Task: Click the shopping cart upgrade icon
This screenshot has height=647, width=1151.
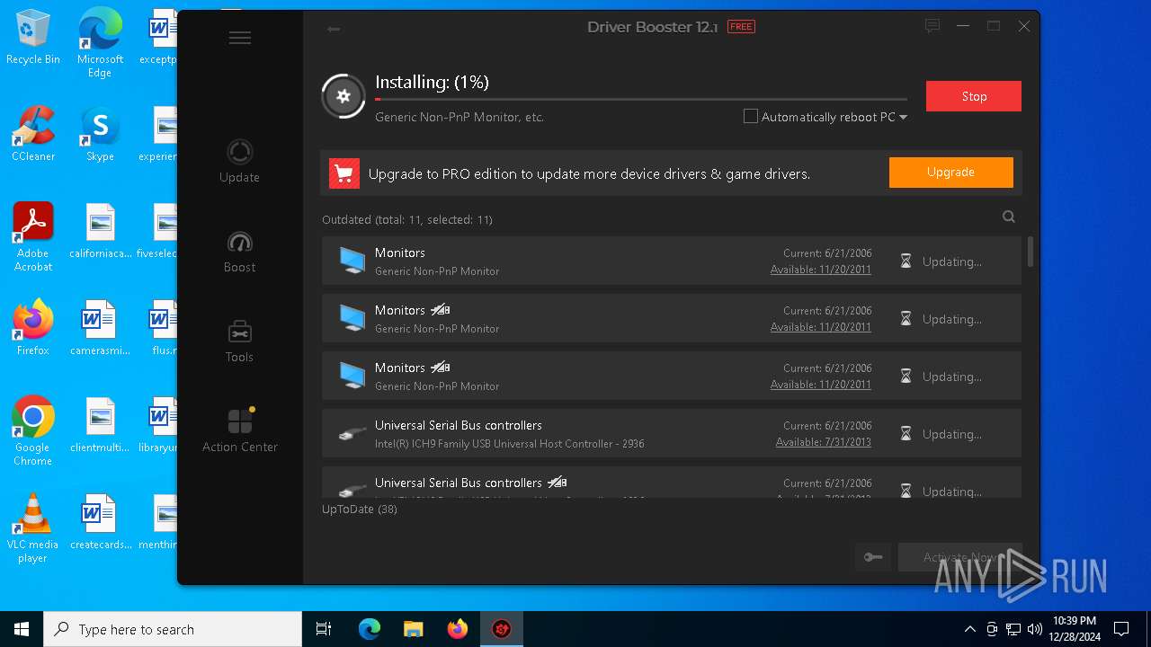Action: pos(344,173)
